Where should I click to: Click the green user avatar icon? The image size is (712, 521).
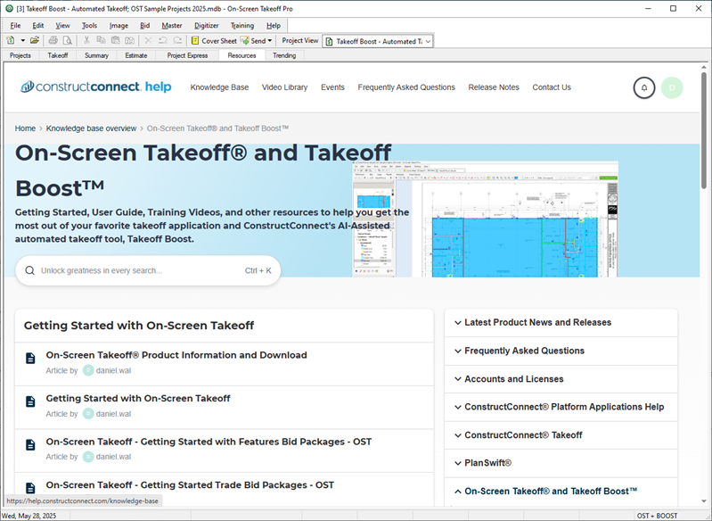[x=672, y=87]
